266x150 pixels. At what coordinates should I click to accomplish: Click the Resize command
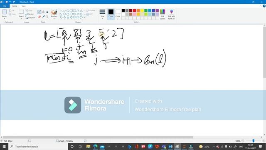(x=30, y=14)
